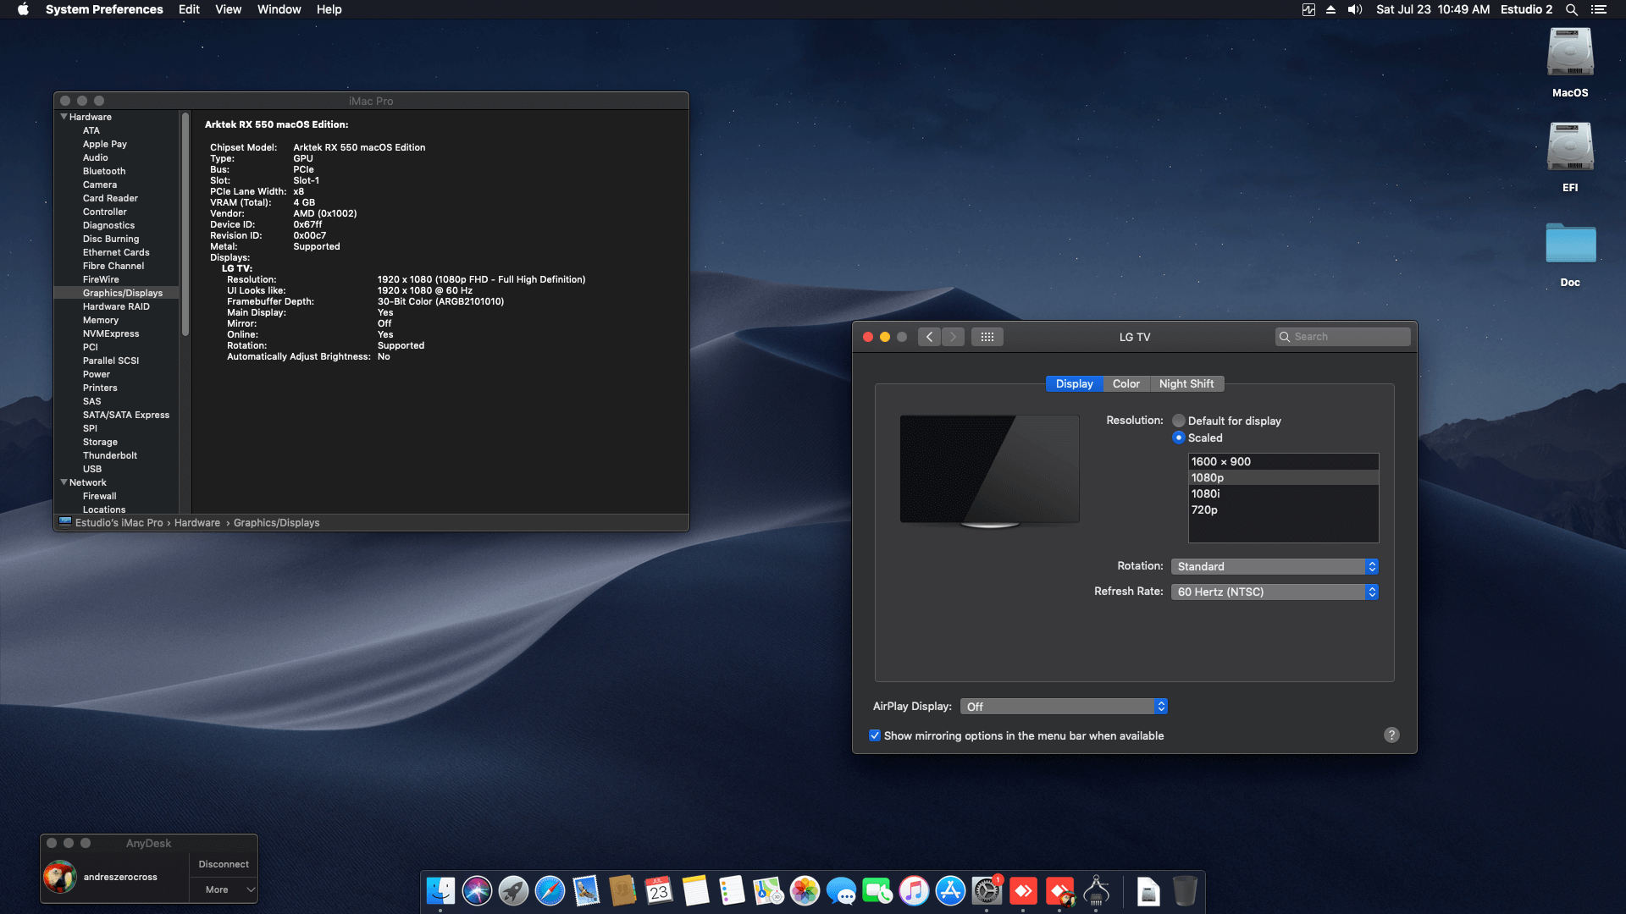Click AnyDesk Dock icon with parrot badge
1626x914 pixels.
(1059, 891)
